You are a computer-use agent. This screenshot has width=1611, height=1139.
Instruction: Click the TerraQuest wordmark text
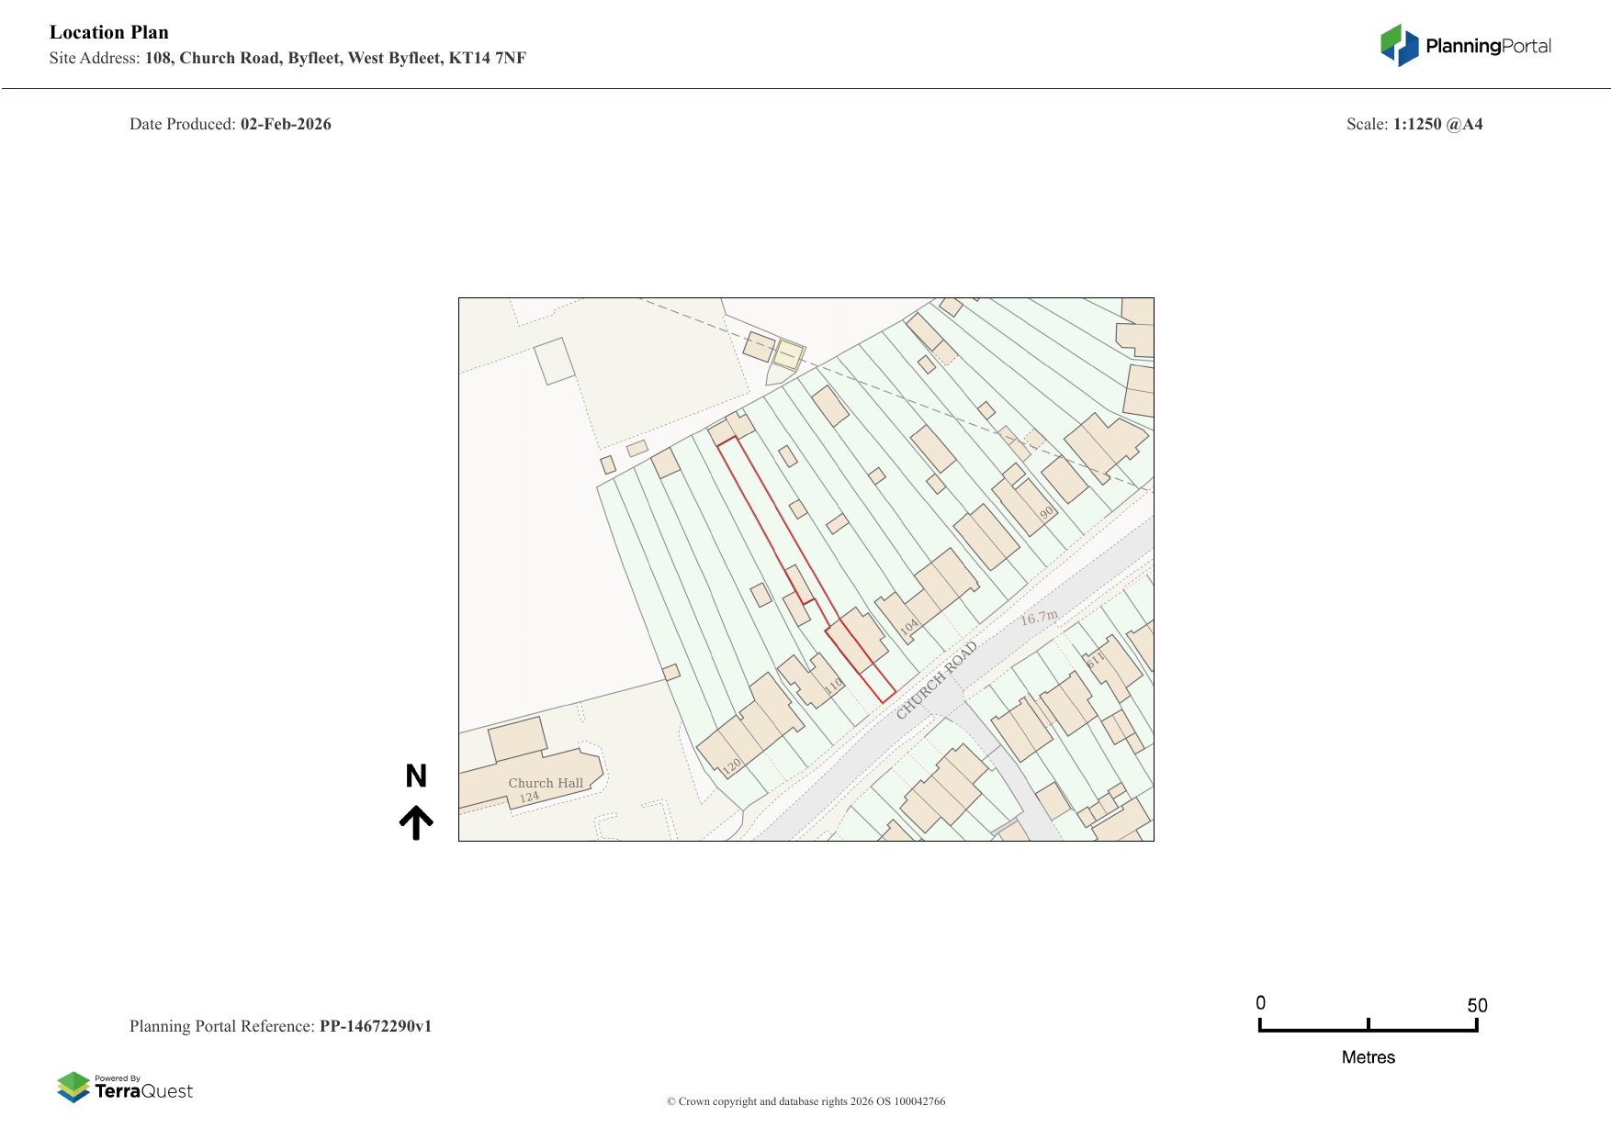coord(143,1091)
